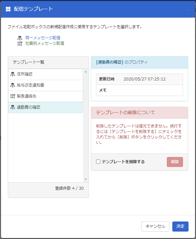The image size is (196, 239).
Task: Click the template list scroll up arrow
Action: tap(86, 72)
